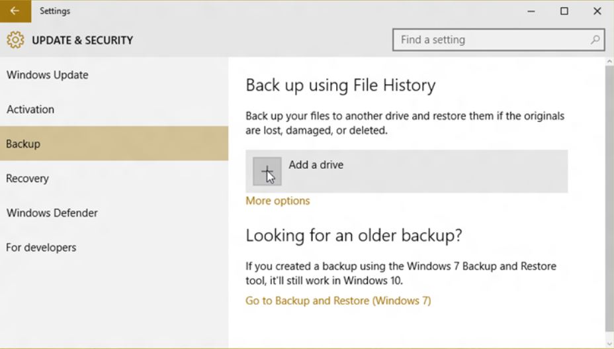The image size is (614, 349).
Task: Click 'Looking for an older backup?' heading
Action: (x=354, y=235)
